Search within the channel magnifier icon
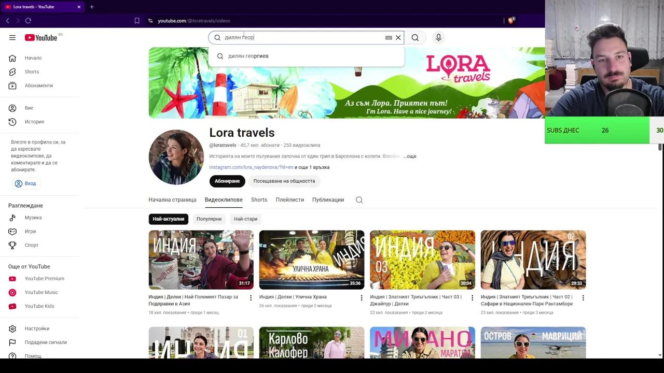The height and width of the screenshot is (373, 664). point(359,200)
